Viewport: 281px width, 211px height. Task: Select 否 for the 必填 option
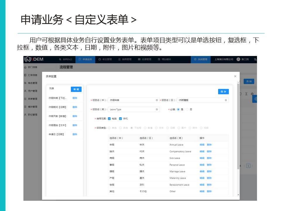click(187, 109)
